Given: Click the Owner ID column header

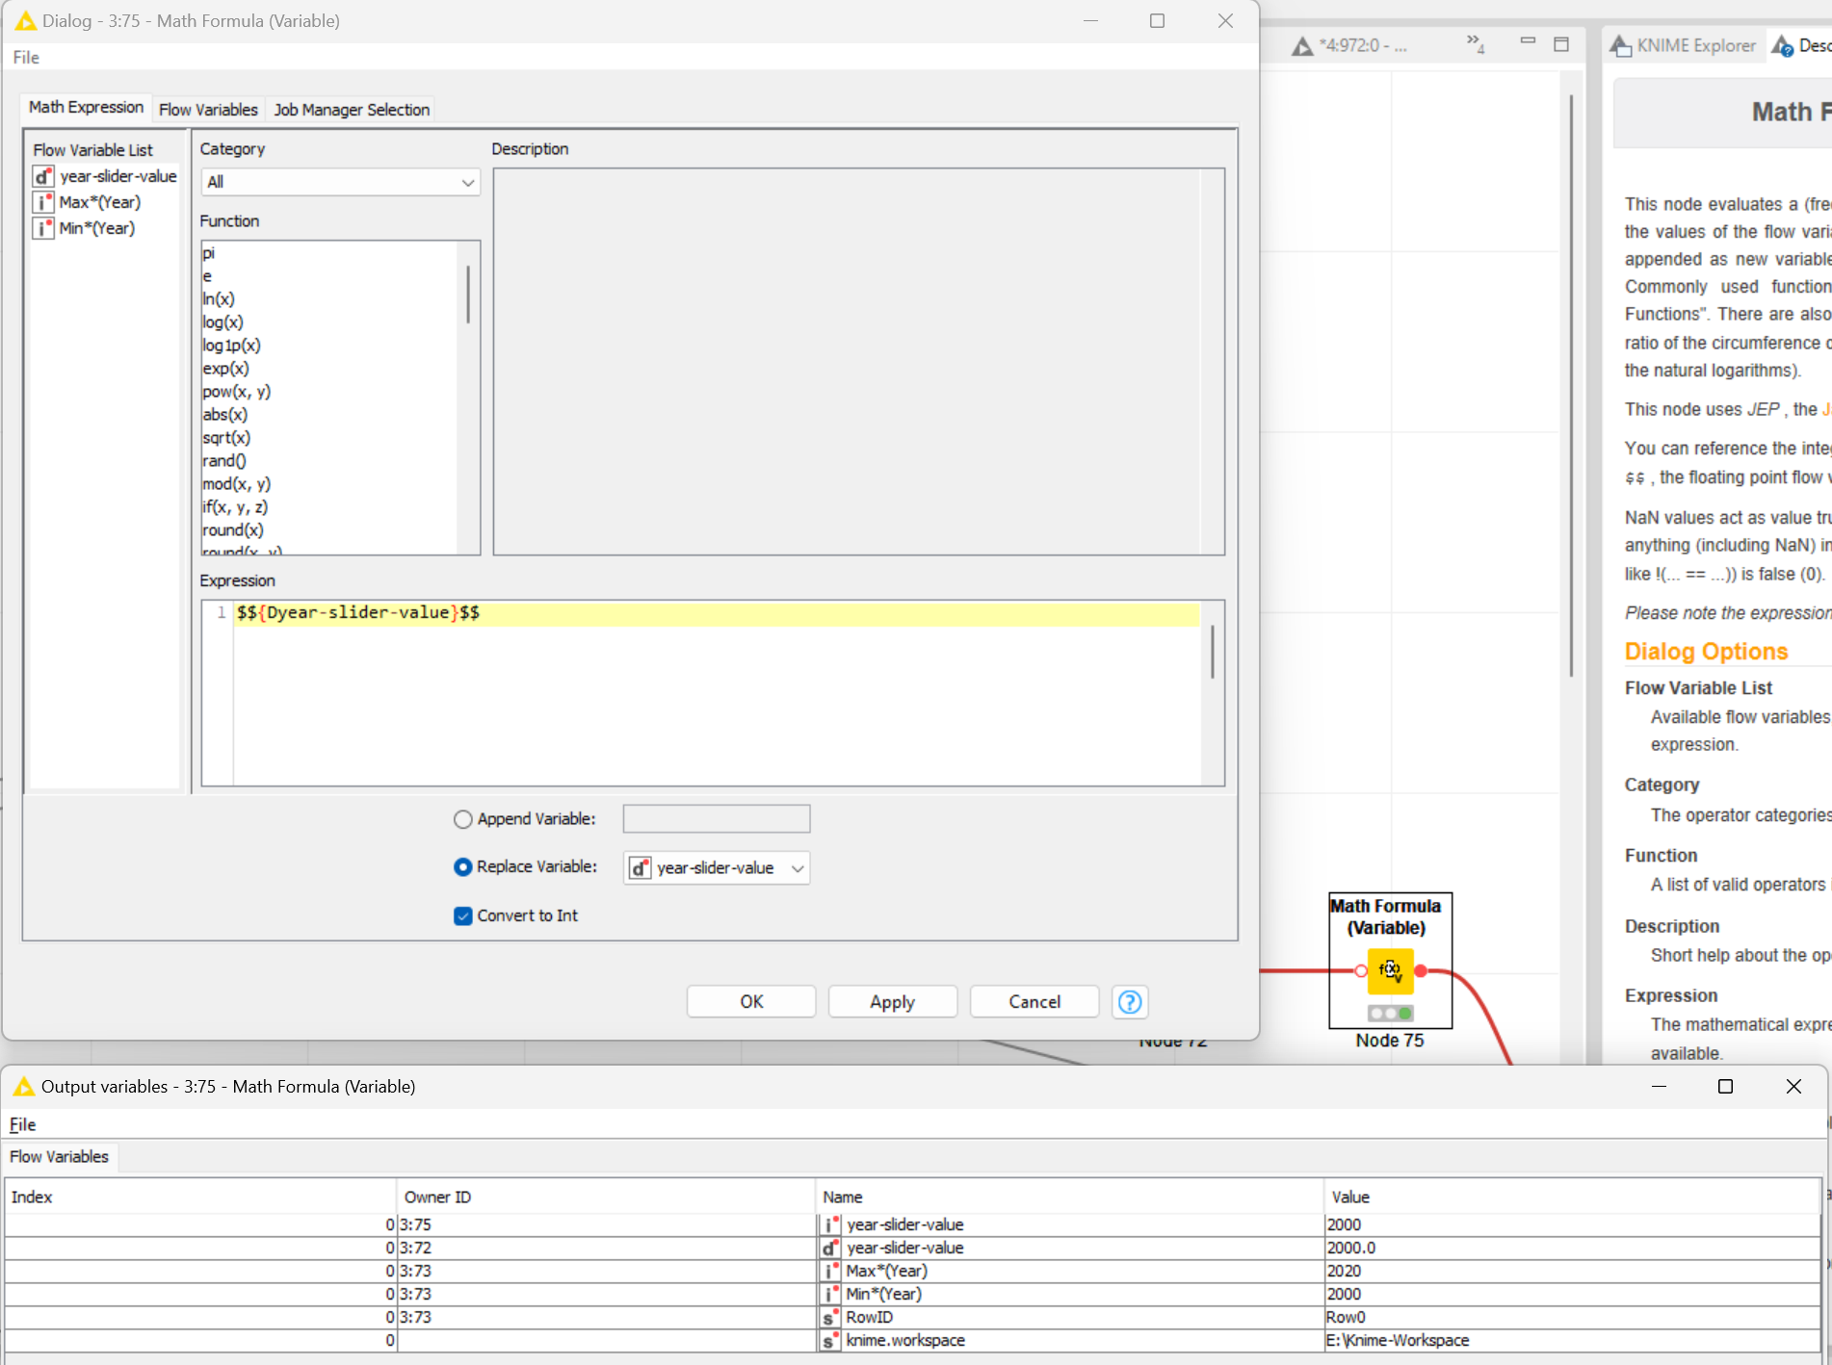Looking at the screenshot, I should (x=606, y=1198).
